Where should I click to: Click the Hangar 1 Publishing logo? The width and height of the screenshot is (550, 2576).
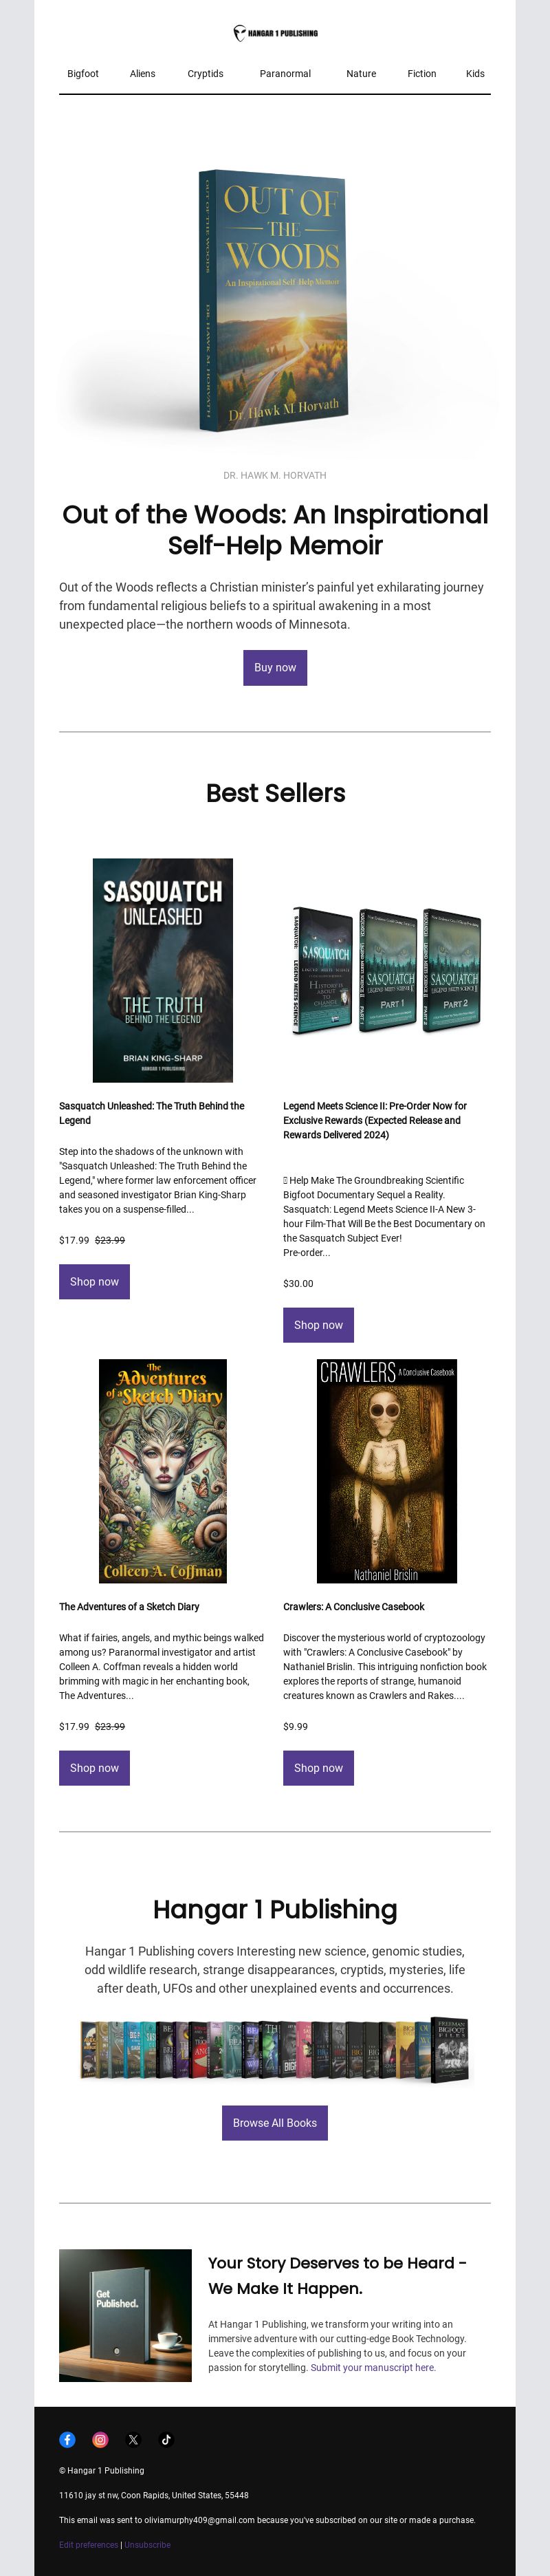tap(275, 33)
